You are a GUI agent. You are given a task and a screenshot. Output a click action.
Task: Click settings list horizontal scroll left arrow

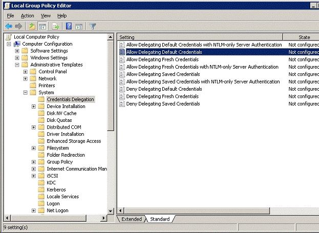coord(121,211)
